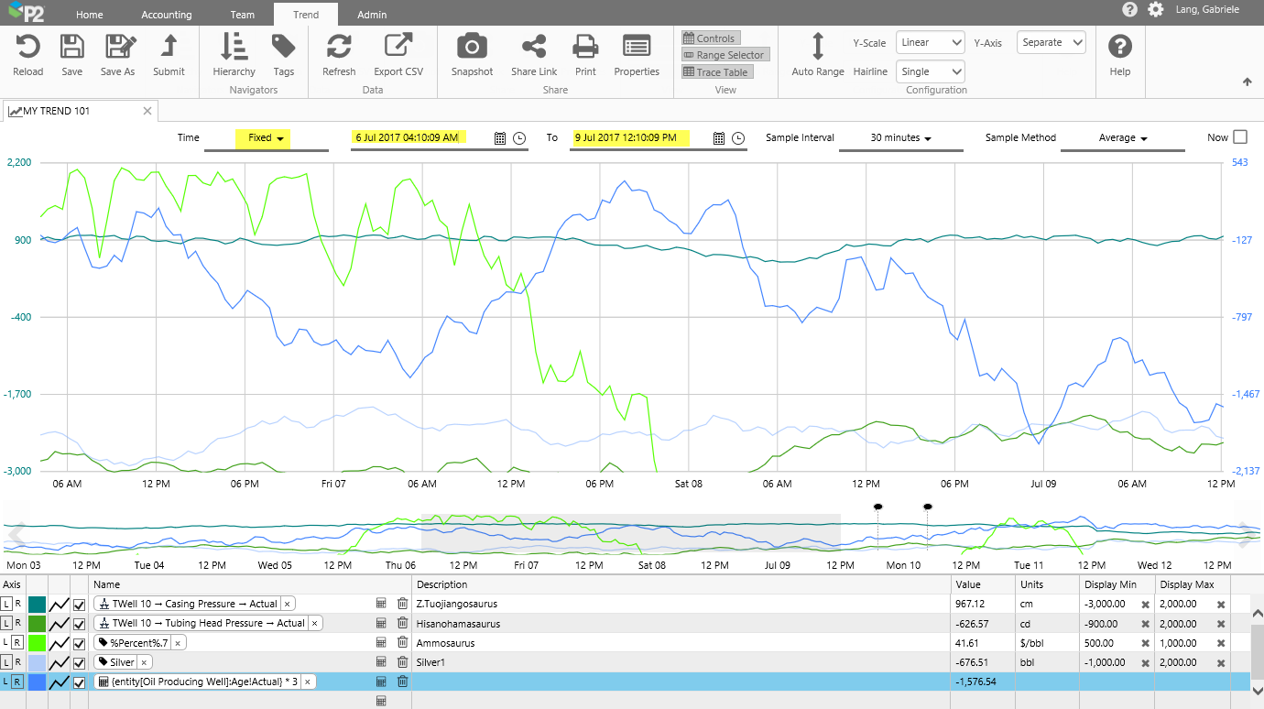
Task: Tick the Now checkbox
Action: click(1240, 137)
